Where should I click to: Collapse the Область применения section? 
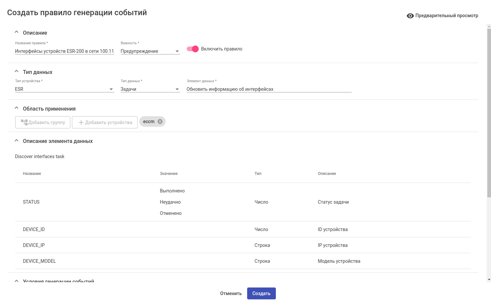click(16, 108)
